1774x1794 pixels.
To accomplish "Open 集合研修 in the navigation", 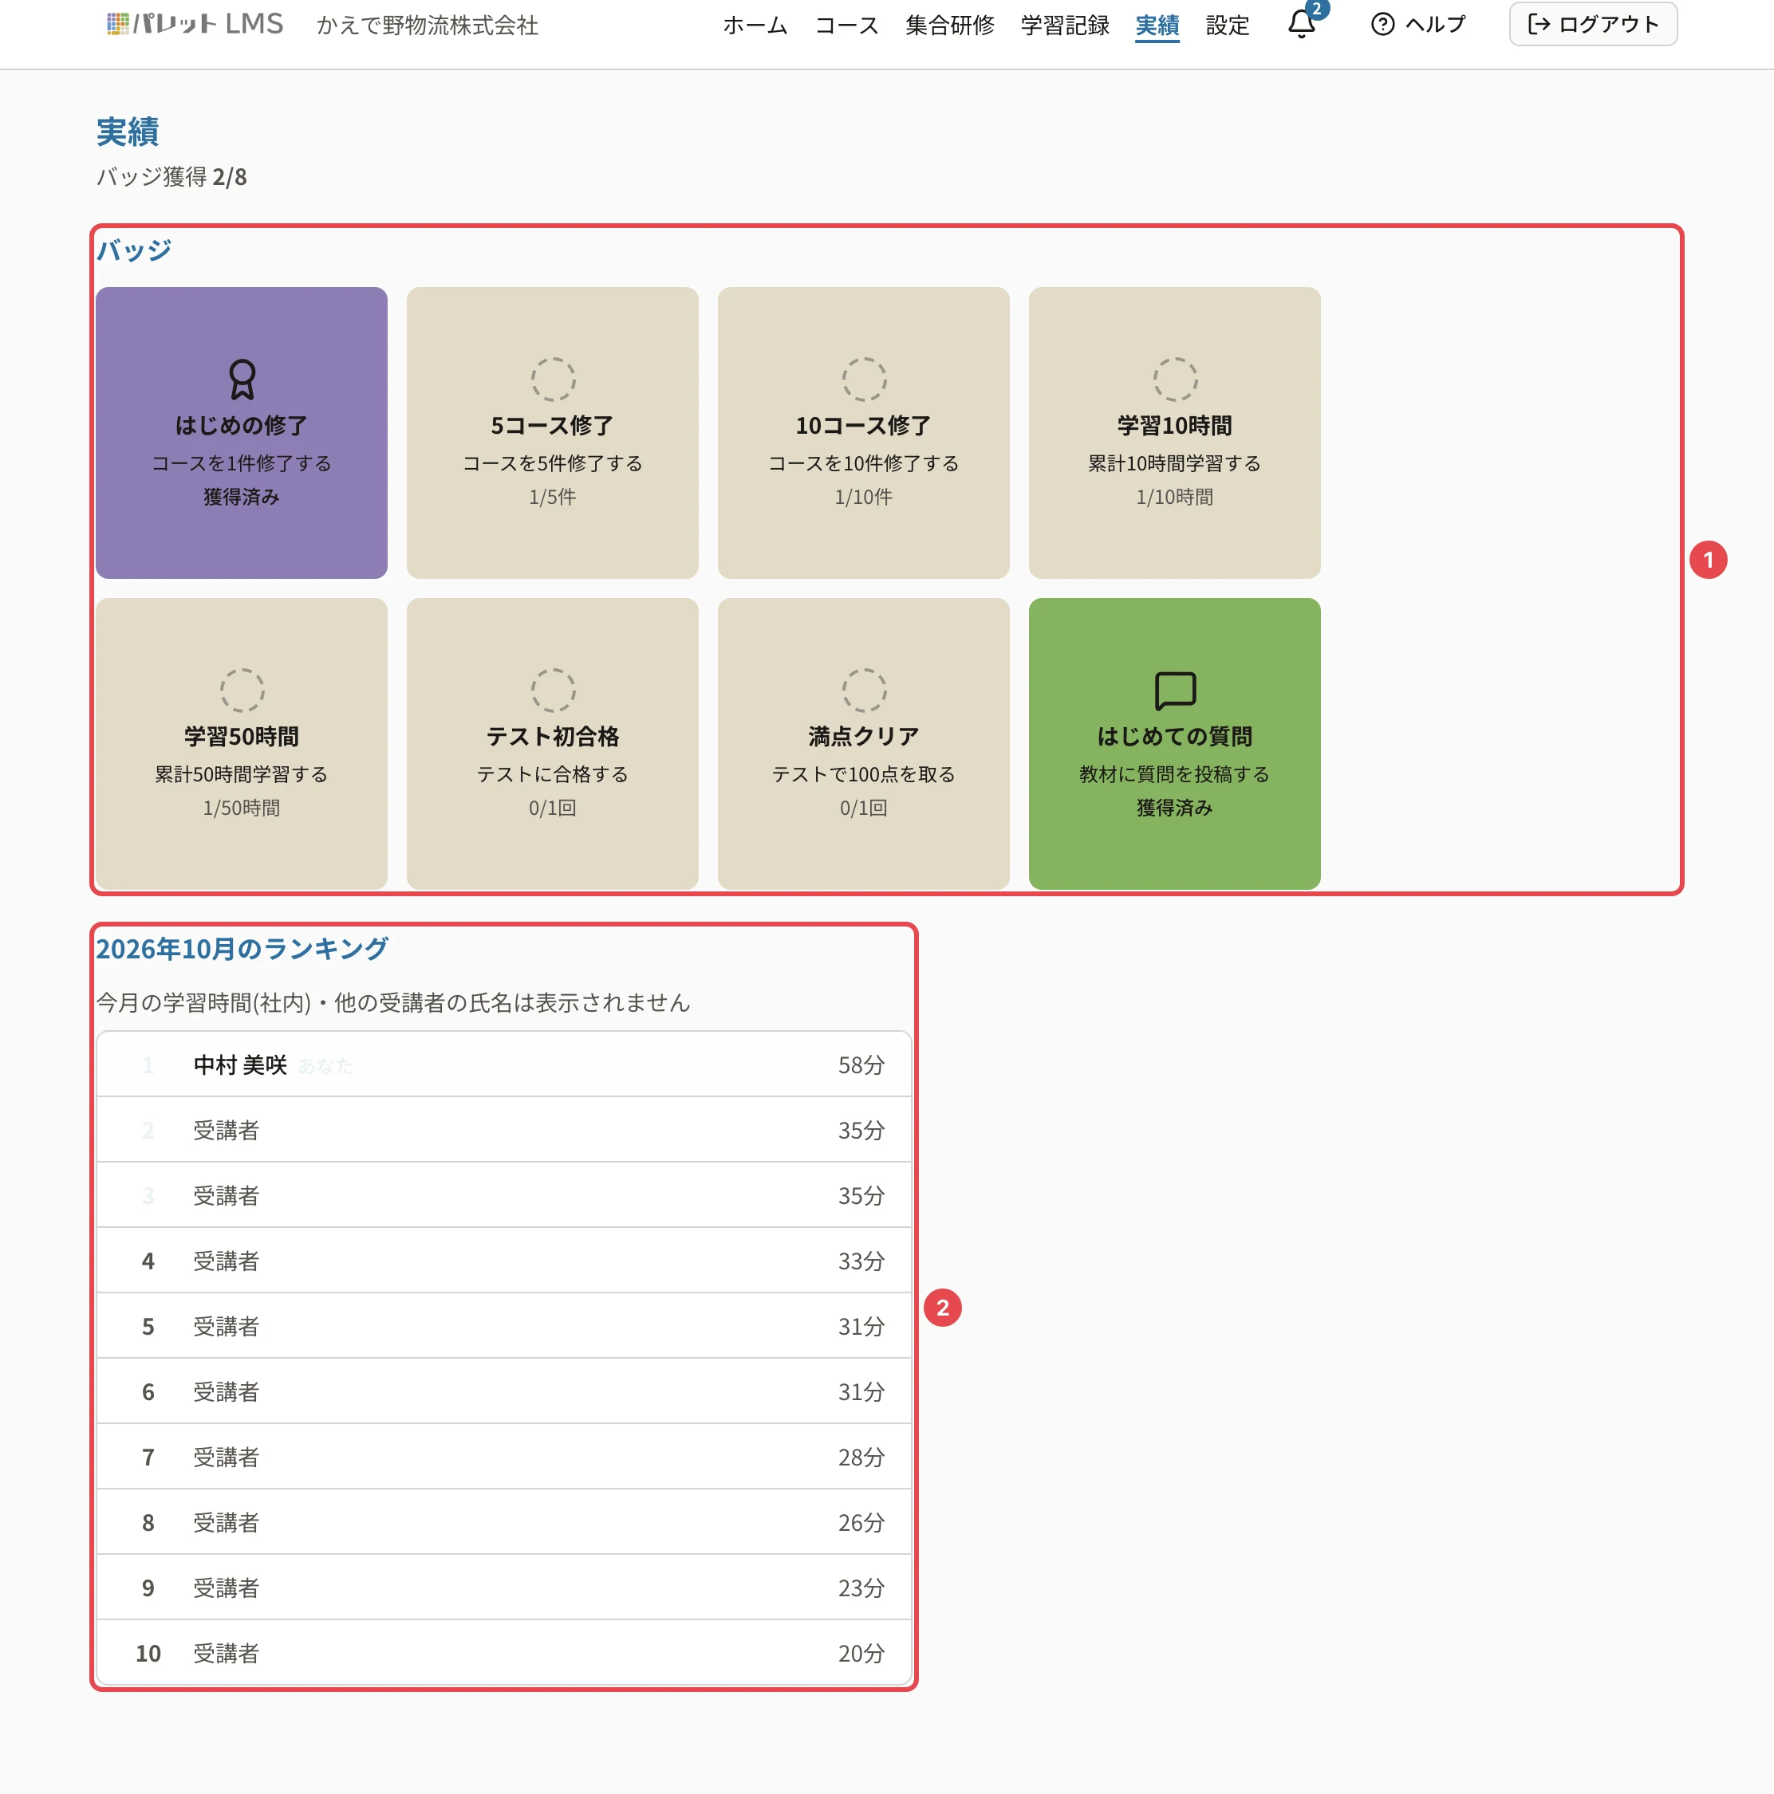I will pyautogui.click(x=950, y=25).
